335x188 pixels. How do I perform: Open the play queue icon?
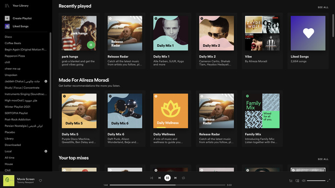pyautogui.click(x=291, y=181)
